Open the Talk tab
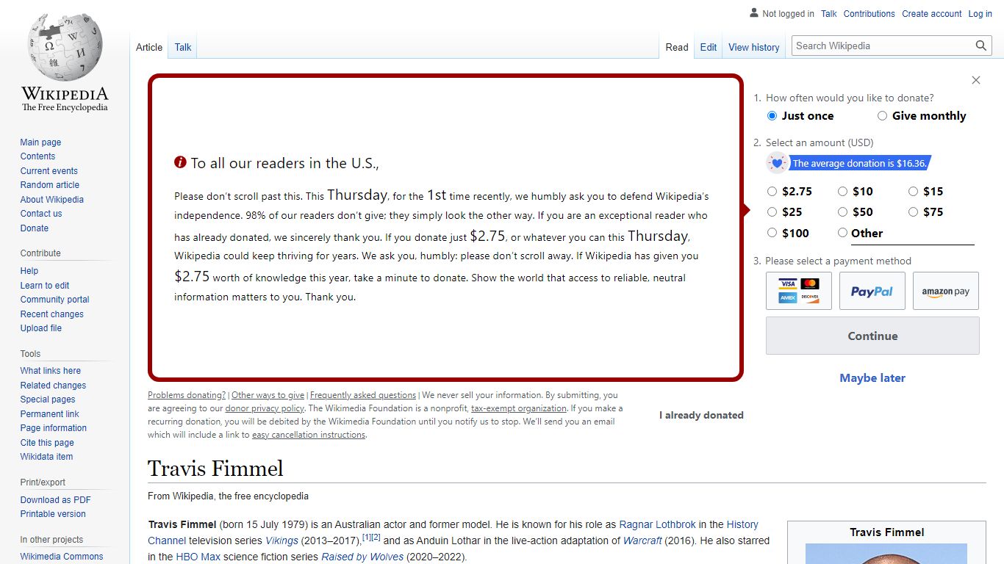Viewport: 1004px width, 564px height. (183, 47)
